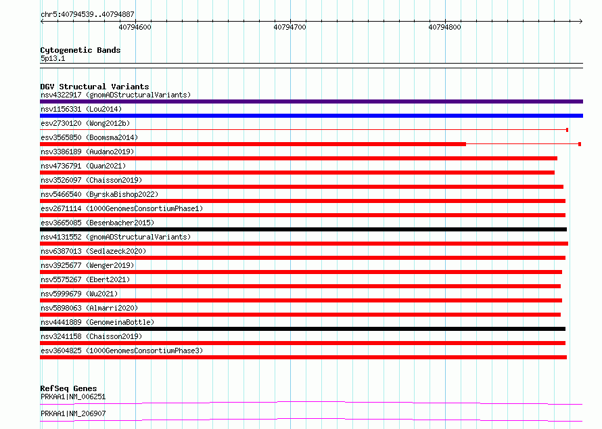Click the red nsv5898063 variant bar

pyautogui.click(x=300, y=315)
